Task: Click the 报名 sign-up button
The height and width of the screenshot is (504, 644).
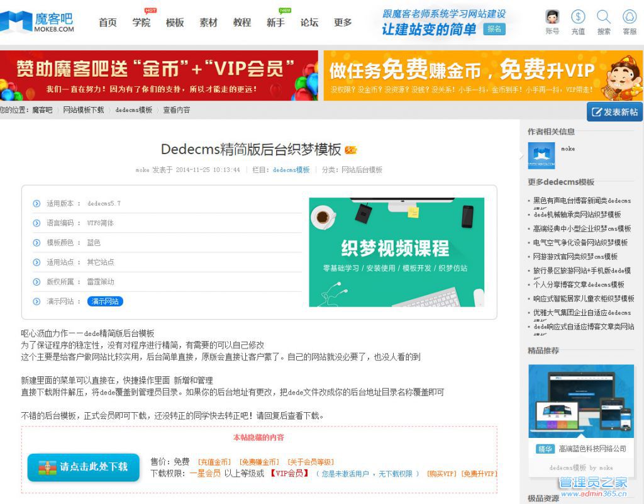Action: point(494,29)
